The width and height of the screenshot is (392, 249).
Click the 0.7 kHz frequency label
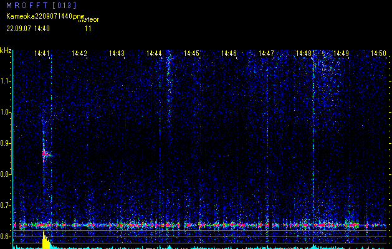tap(5, 205)
